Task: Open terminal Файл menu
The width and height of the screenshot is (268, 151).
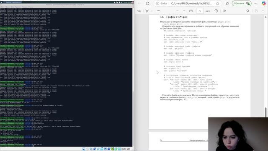Action: pos(3,7)
